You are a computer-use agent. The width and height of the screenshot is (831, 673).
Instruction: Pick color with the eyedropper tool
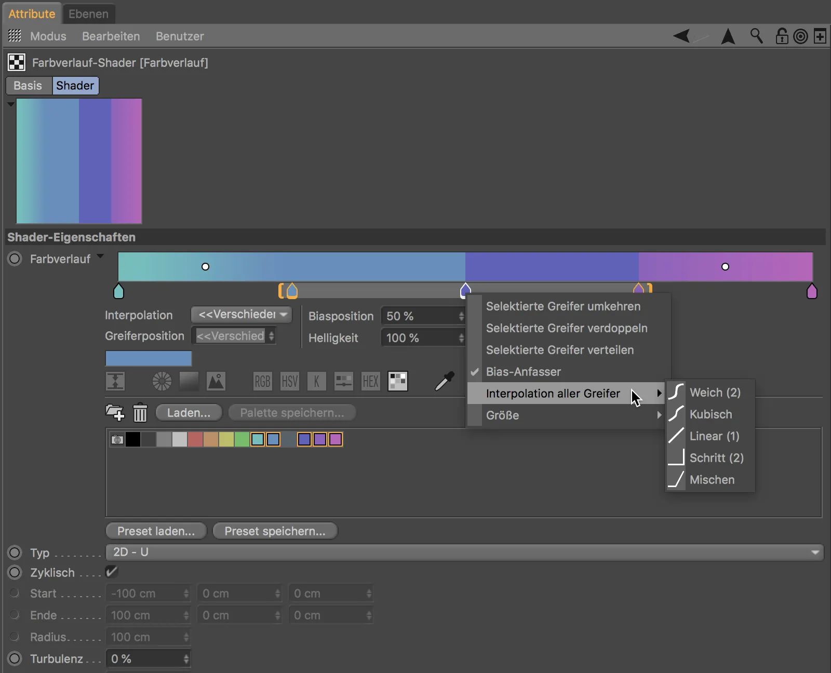[445, 381]
